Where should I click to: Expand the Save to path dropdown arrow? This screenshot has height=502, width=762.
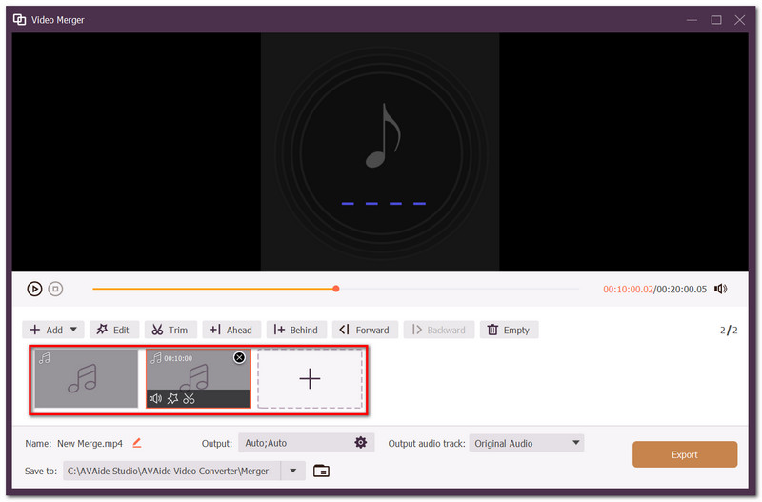click(x=293, y=471)
